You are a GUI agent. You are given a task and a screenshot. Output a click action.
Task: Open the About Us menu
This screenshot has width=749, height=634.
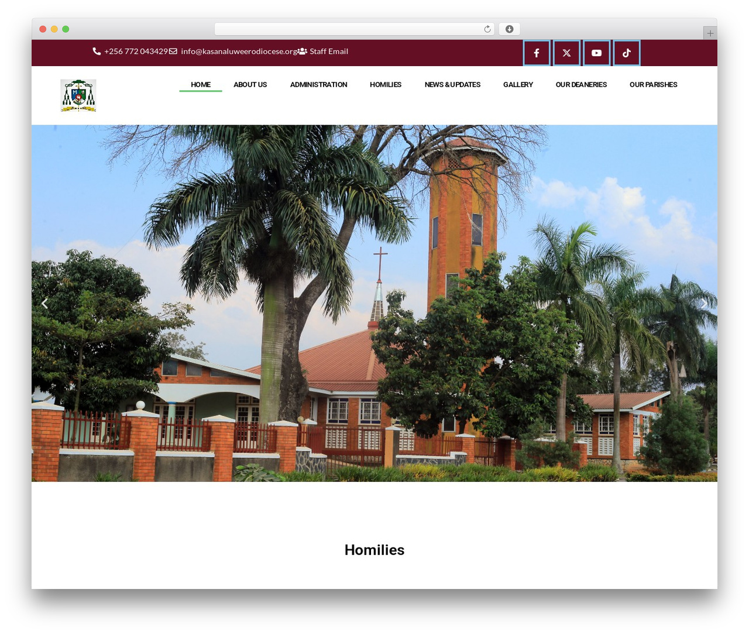250,85
